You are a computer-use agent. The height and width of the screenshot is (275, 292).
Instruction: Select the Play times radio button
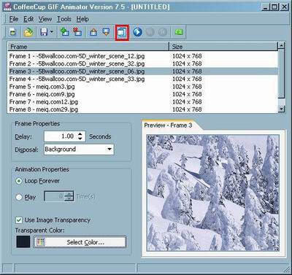[19, 197]
